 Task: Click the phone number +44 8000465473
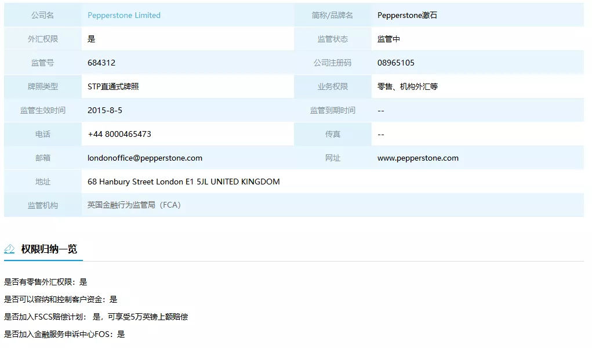119,134
